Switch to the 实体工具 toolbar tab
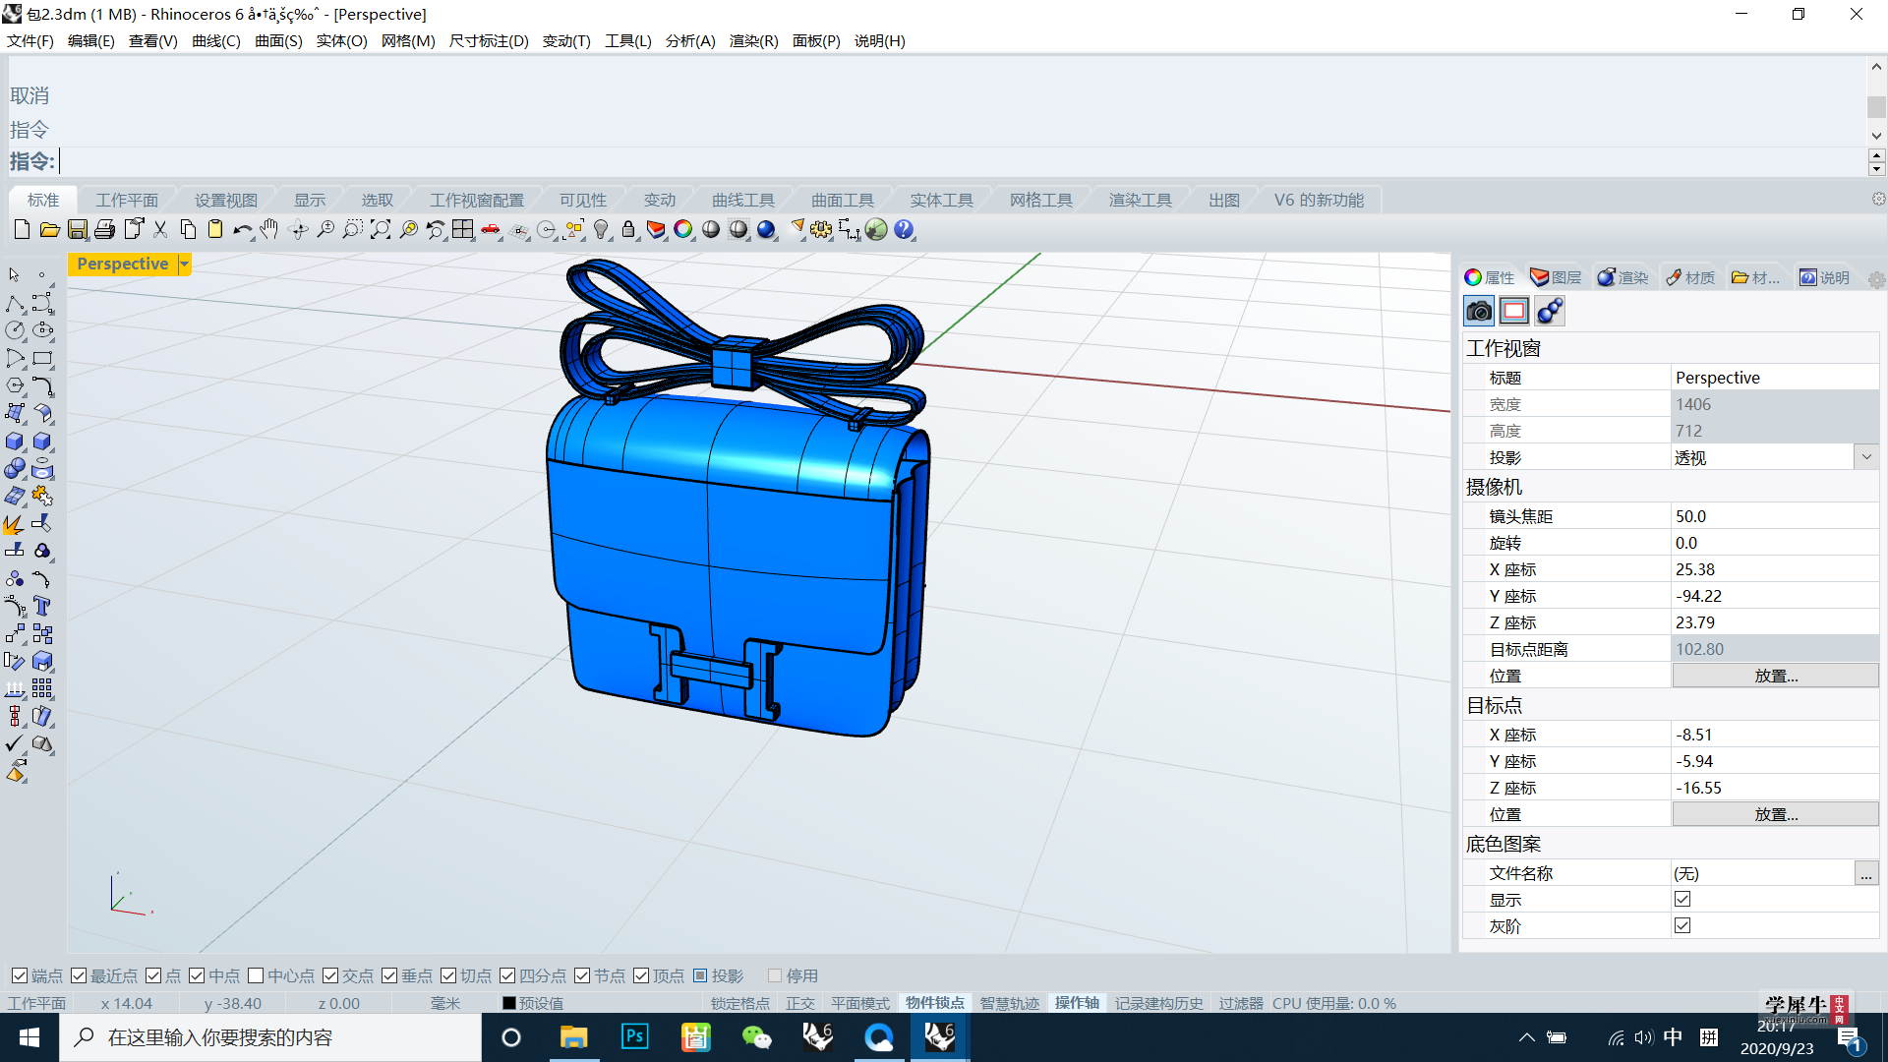The width and height of the screenshot is (1888, 1062). [x=941, y=200]
